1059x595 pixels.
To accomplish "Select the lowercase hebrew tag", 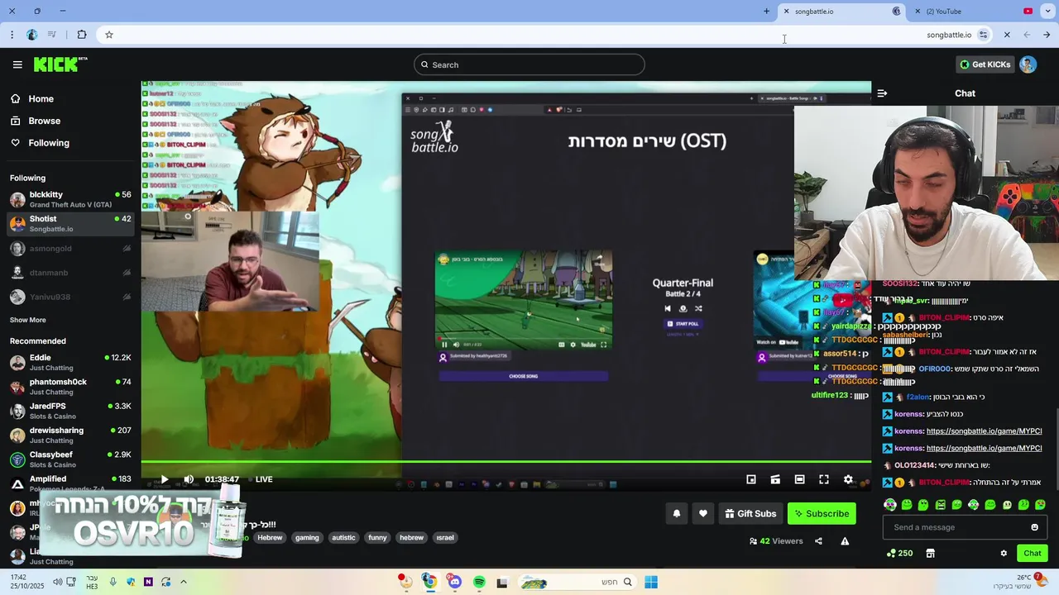I will pyautogui.click(x=411, y=537).
